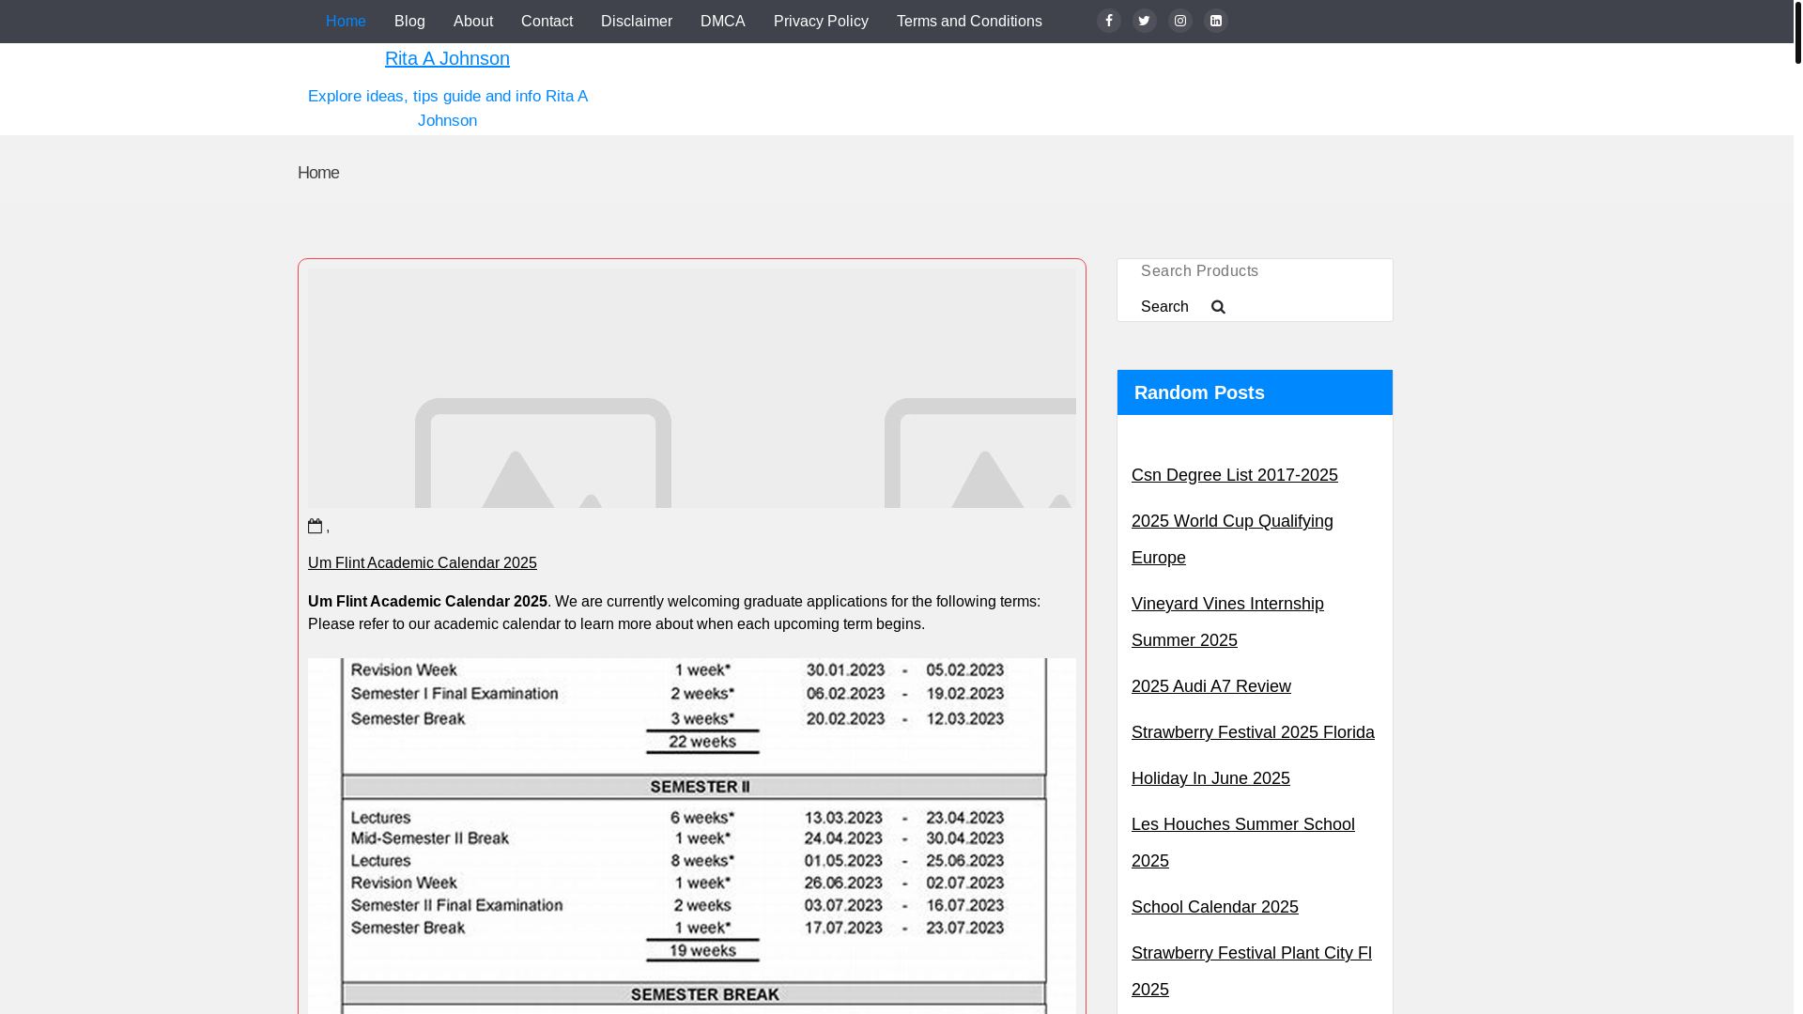
Task: Click the page vertical scrollbar thumb
Action: [x=1798, y=32]
